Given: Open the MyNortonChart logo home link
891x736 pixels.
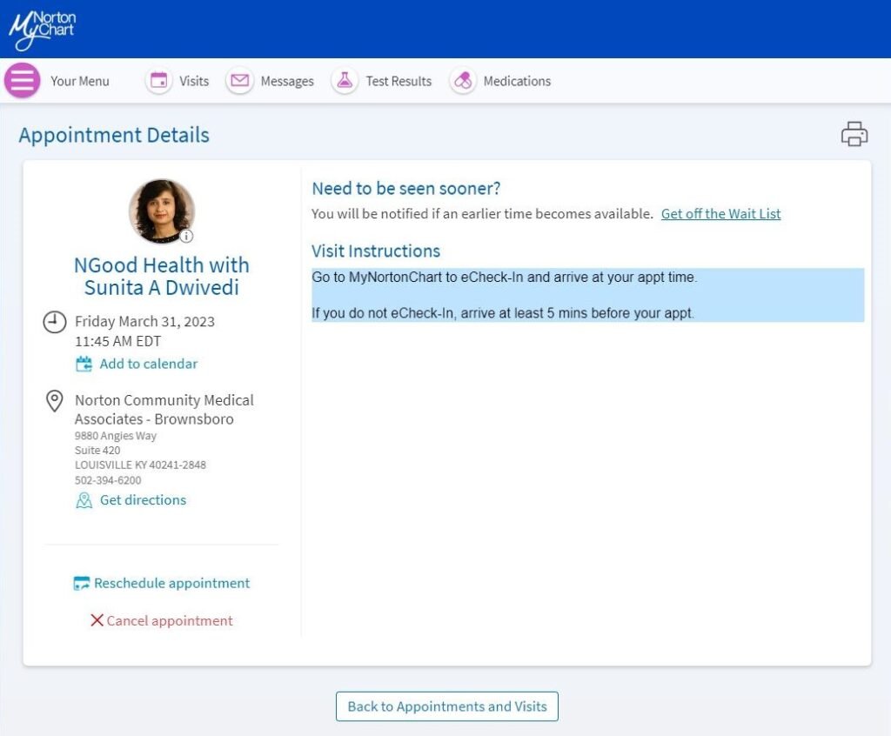Looking at the screenshot, I should pyautogui.click(x=42, y=30).
